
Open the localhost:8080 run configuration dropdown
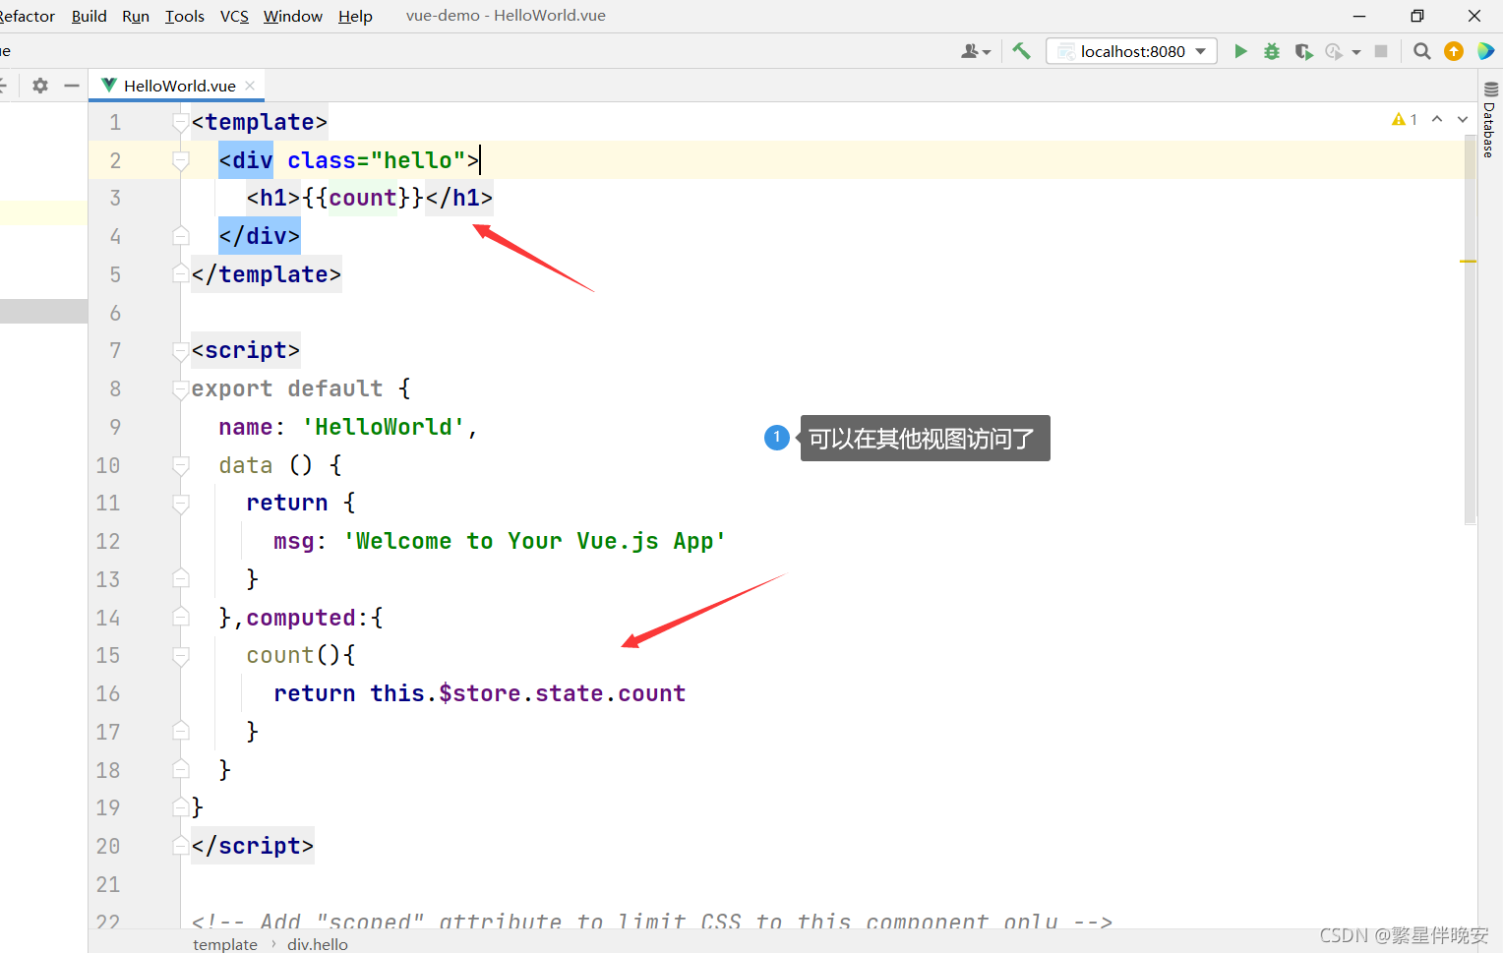point(1131,51)
